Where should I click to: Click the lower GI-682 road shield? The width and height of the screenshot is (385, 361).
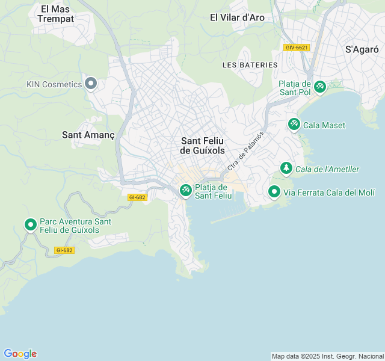click(64, 250)
